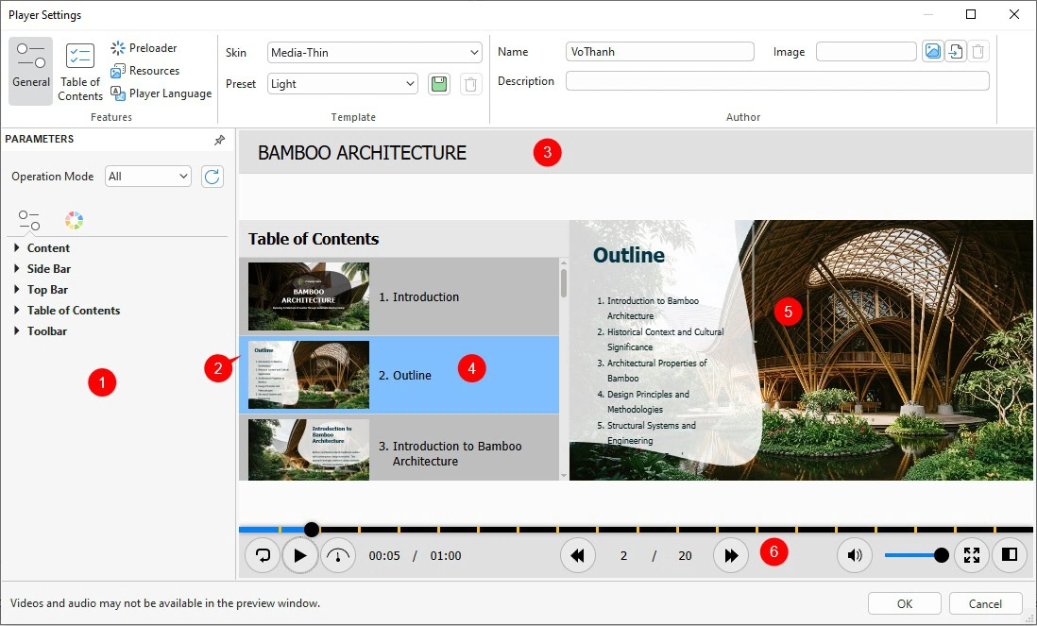Toggle the sidebar panel in the preview

tap(1009, 555)
